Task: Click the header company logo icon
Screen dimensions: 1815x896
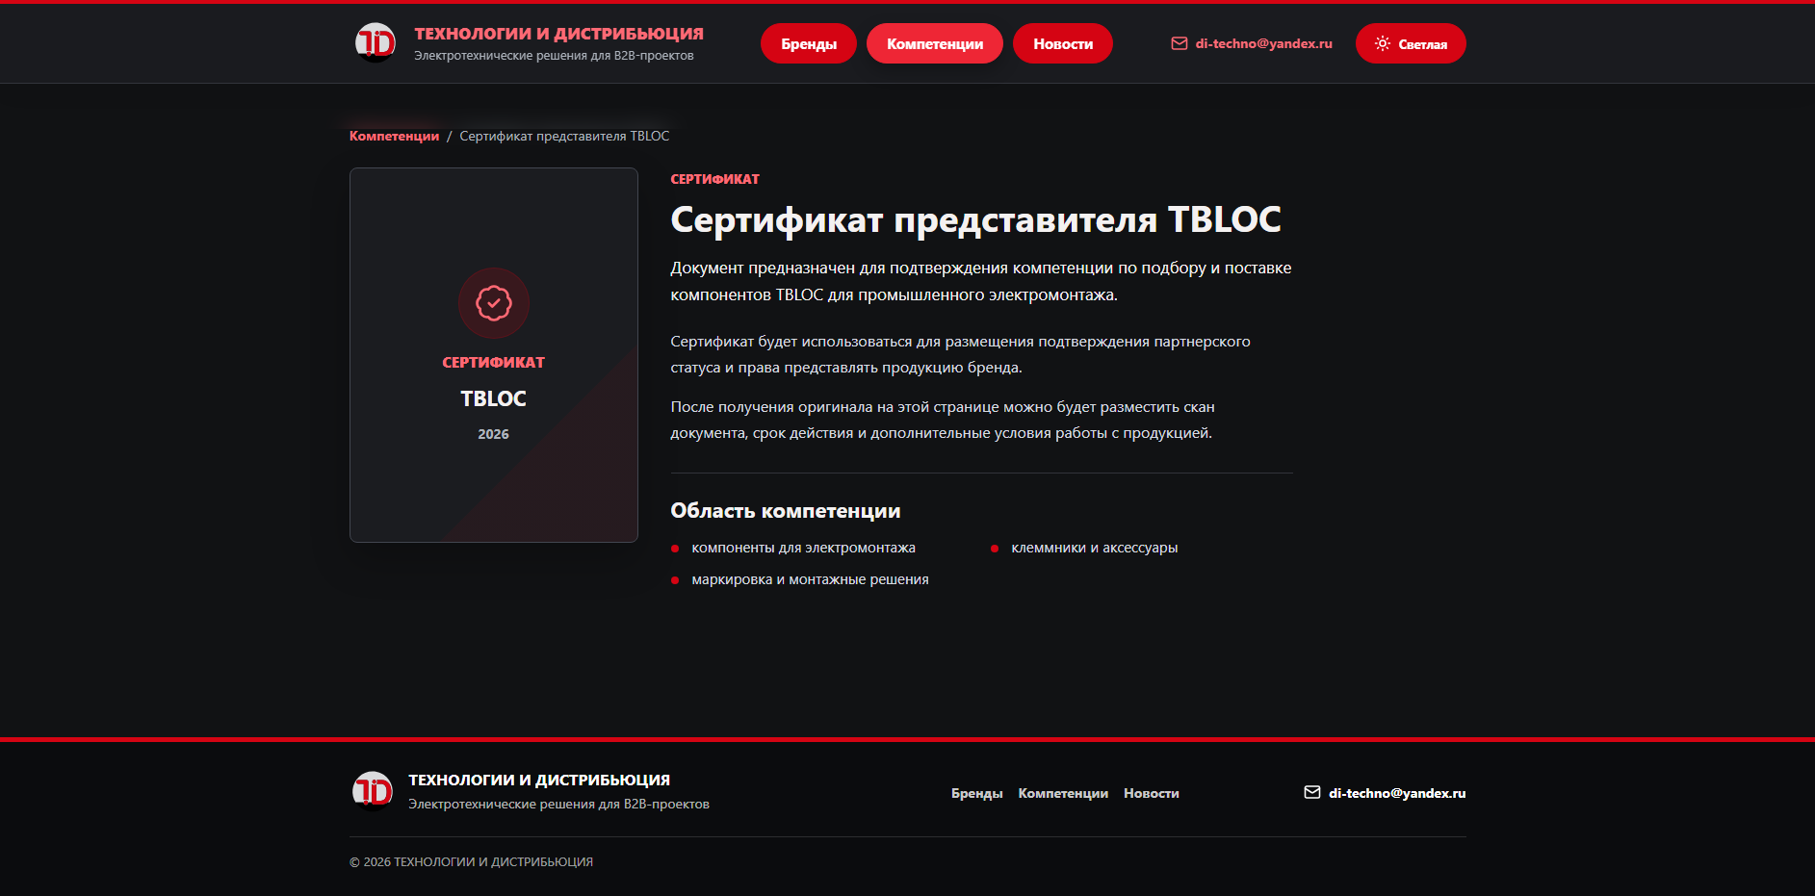Action: [375, 42]
